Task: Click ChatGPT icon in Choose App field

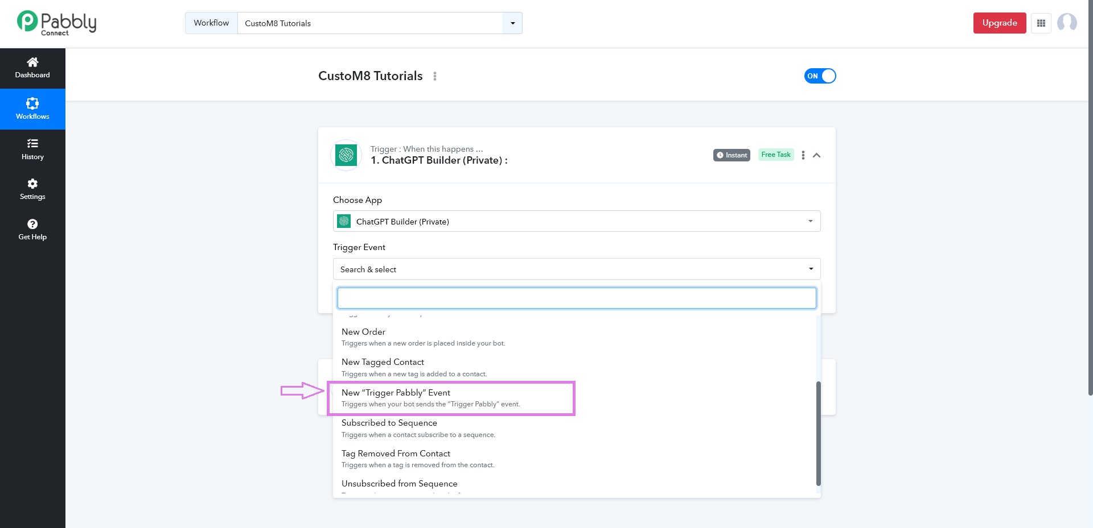Action: (344, 221)
